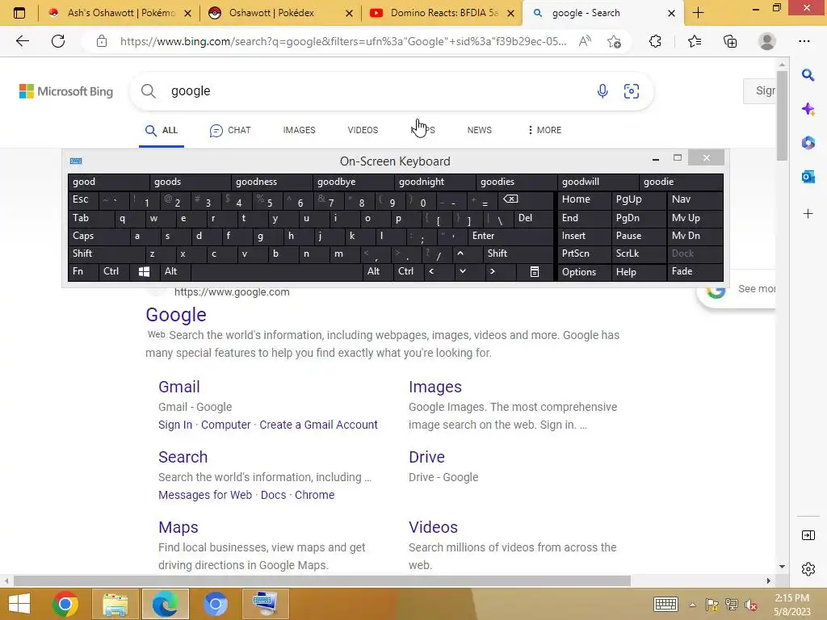Toggle the Fn key on On-Screen Keyboard
827x620 pixels.
click(x=83, y=271)
